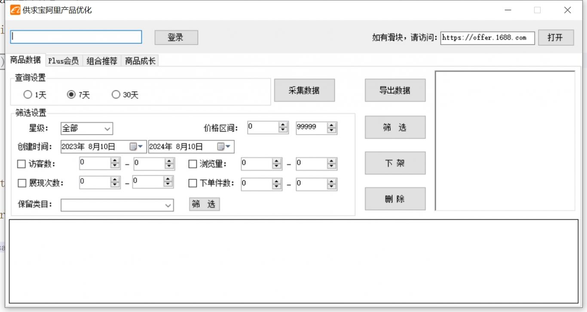Enable the 浏览量 checkbox

(193, 164)
